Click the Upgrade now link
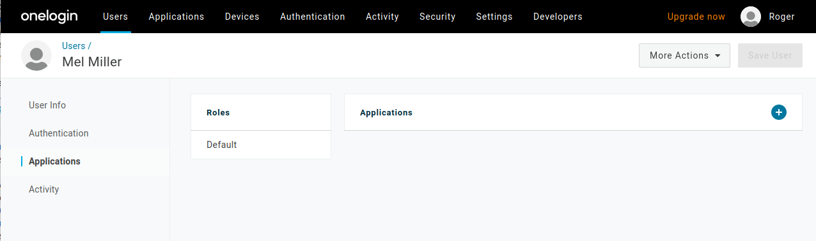The height and width of the screenshot is (241, 816). [696, 17]
